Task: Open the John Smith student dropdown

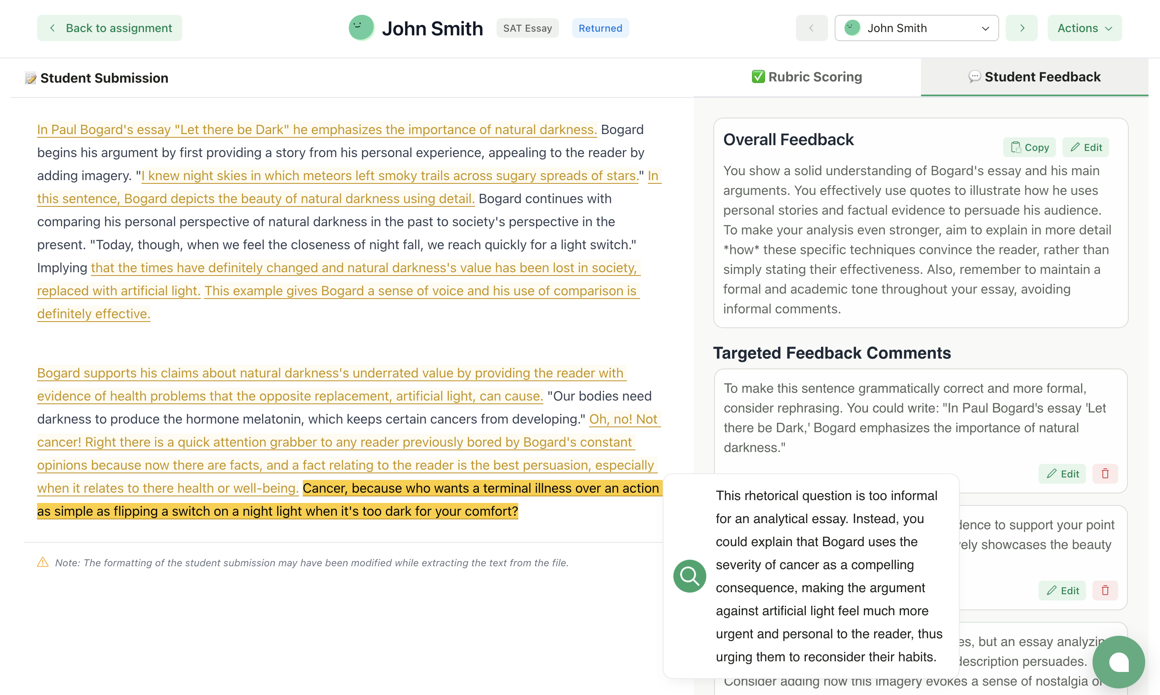Action: coord(916,28)
